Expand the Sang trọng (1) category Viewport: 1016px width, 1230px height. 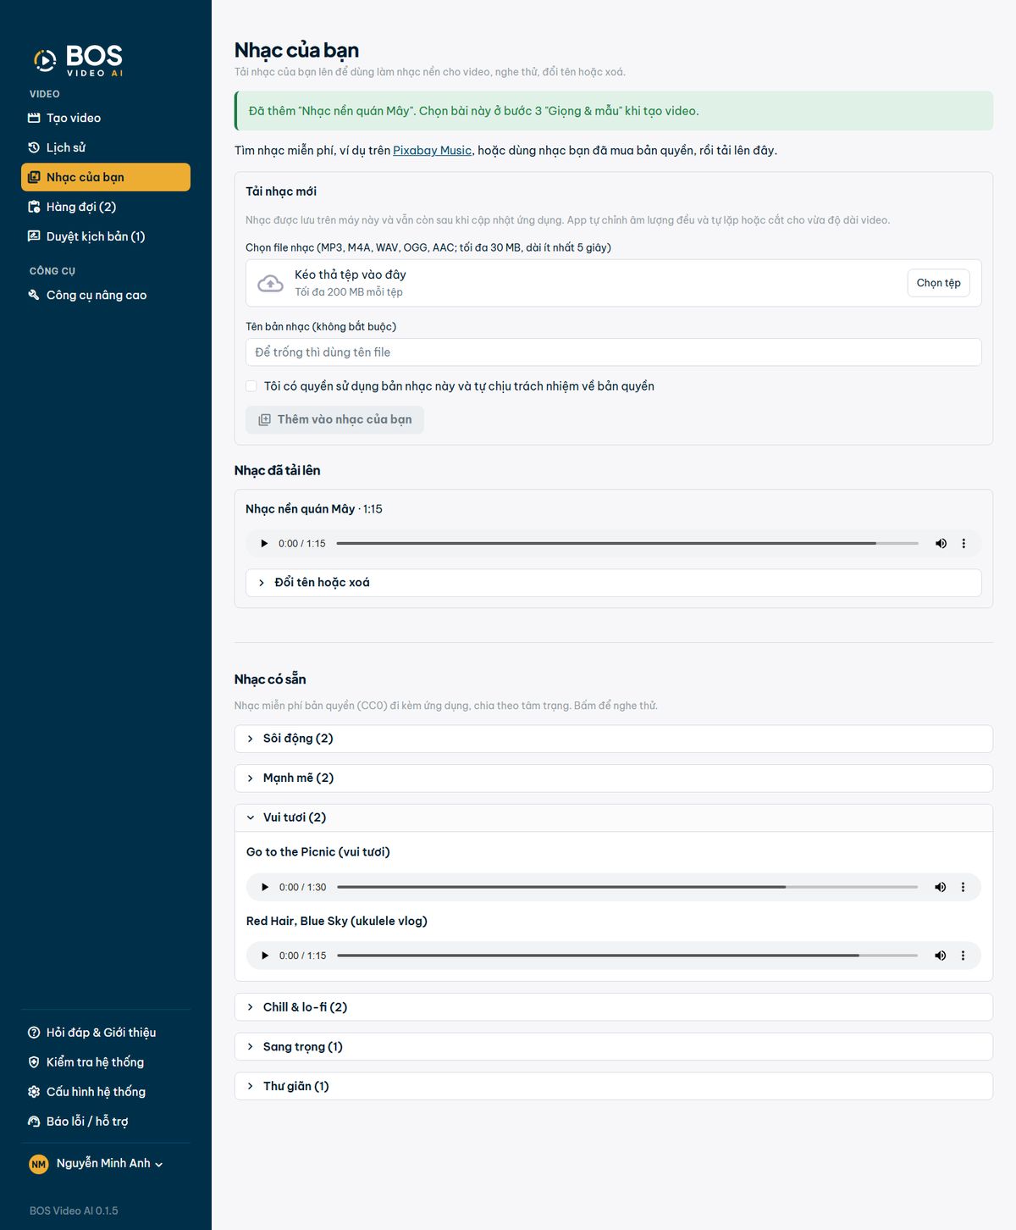coord(614,1047)
